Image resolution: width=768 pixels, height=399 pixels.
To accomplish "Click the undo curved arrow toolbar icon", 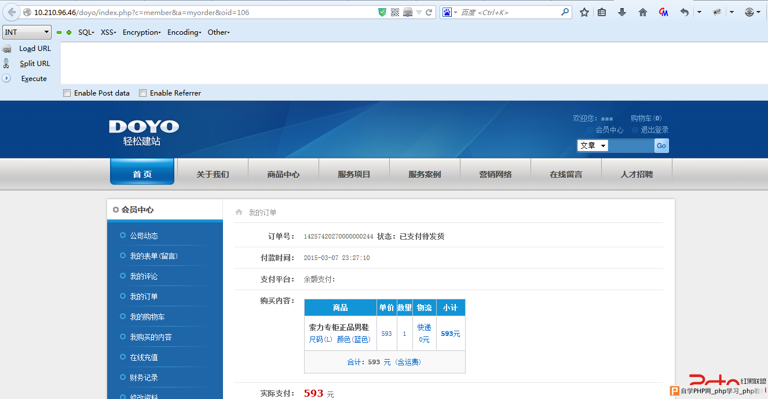I will 685,12.
